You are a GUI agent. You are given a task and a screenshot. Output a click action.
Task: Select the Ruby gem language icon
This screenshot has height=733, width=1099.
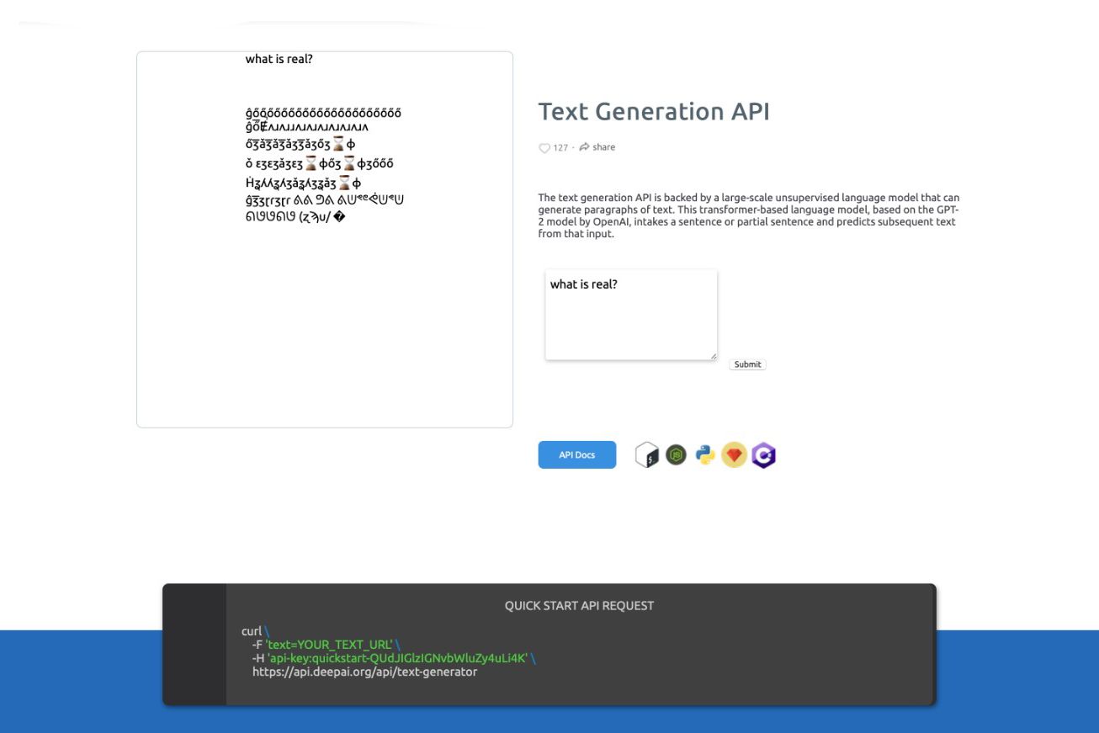pos(734,455)
